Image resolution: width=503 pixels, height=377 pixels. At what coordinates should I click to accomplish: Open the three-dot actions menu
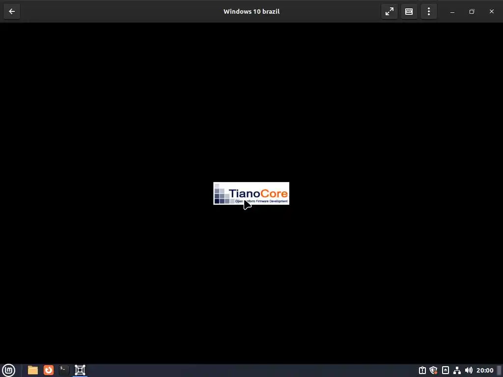[429, 12]
